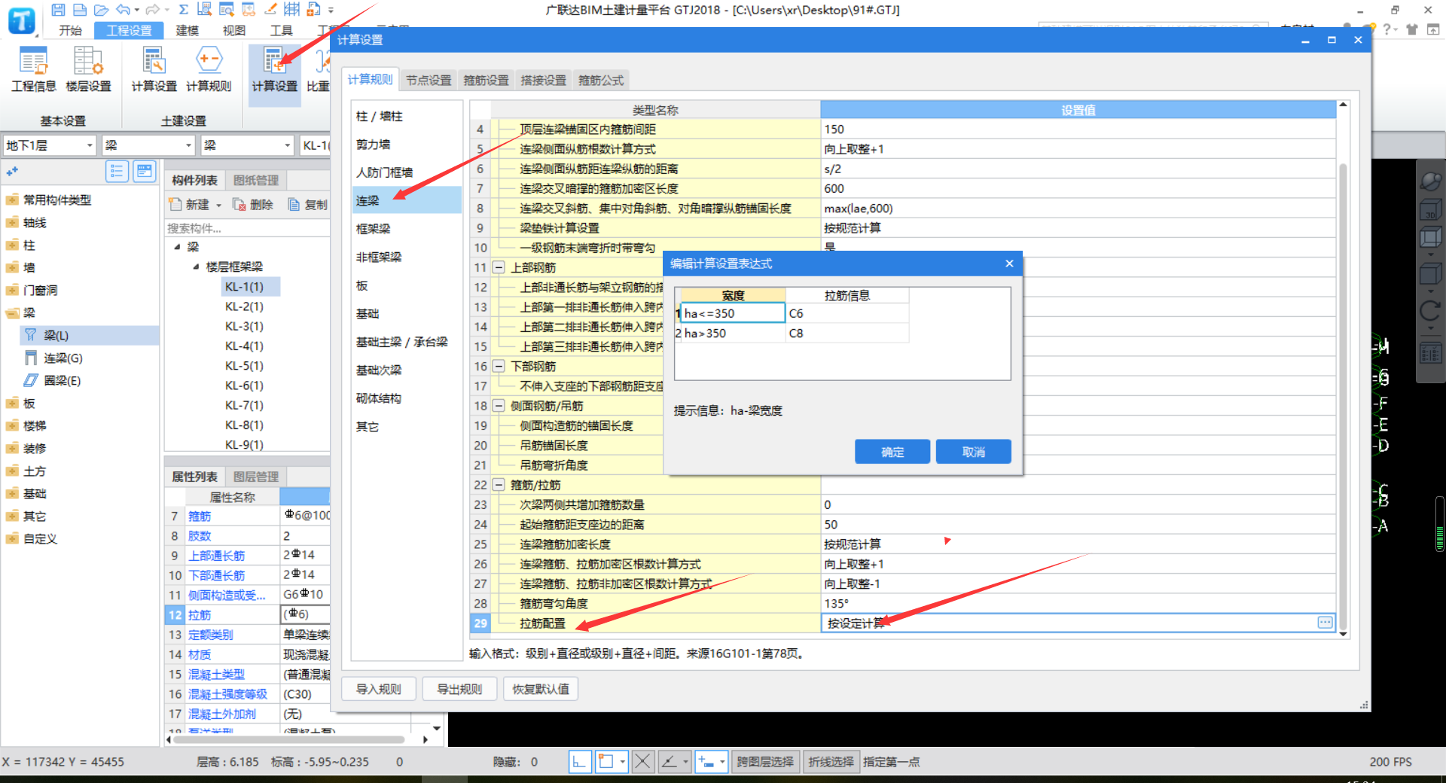Click the Sigma summary calculation icon
Viewport: 1446px width, 783px height.
tap(184, 10)
